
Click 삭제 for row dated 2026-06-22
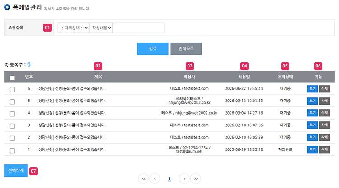[x=324, y=89]
